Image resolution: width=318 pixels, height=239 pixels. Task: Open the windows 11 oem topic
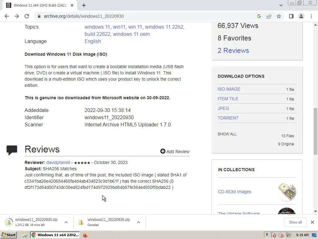pos(131,34)
